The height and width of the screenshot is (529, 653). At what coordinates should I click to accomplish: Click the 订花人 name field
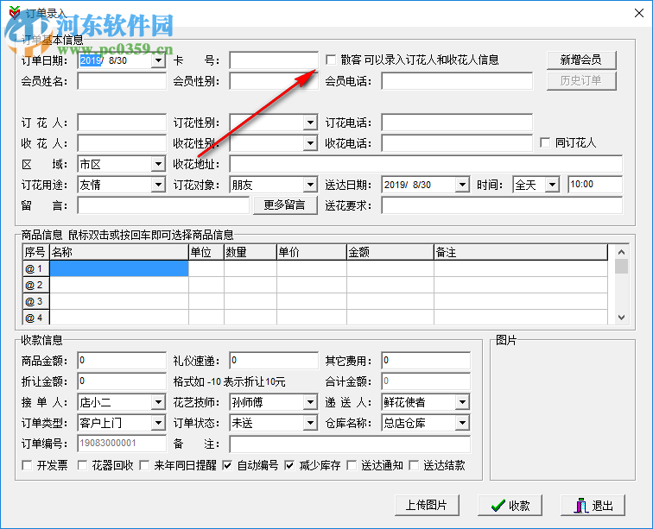(122, 123)
